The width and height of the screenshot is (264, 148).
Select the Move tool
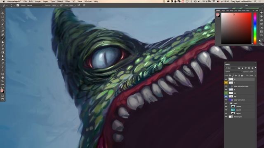pyautogui.click(x=2, y=13)
